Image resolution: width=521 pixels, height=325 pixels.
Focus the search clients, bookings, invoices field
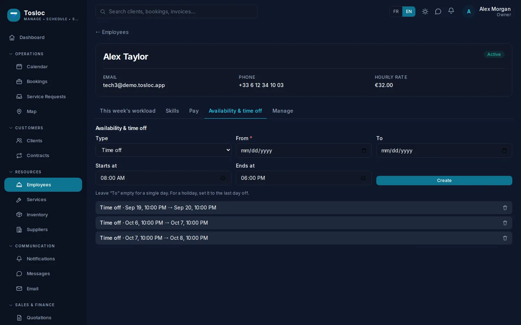pos(177,12)
